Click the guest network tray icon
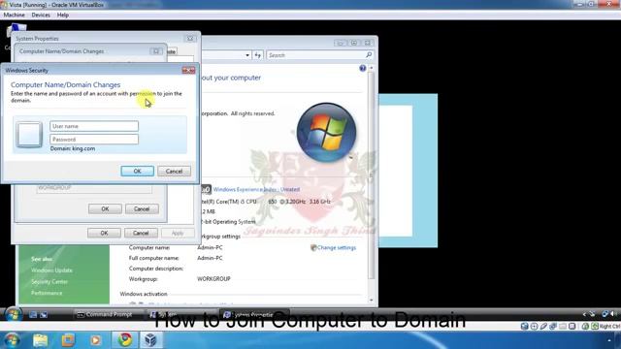Image resolution: width=621 pixels, height=349 pixels. tap(605, 314)
